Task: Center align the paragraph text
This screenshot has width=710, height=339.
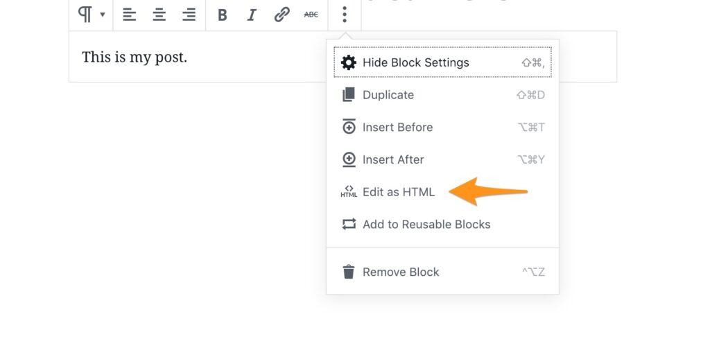Action: 159,15
